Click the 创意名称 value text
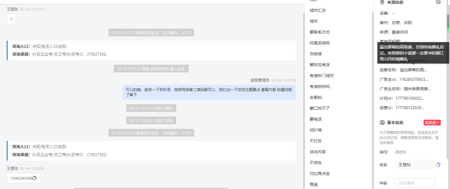This screenshot has height=189, width=450. (x=413, y=70)
